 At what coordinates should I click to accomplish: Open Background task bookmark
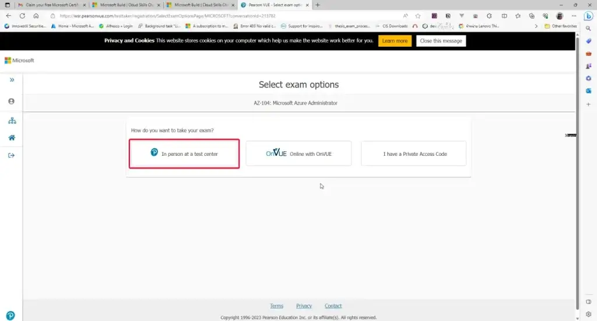tap(160, 26)
